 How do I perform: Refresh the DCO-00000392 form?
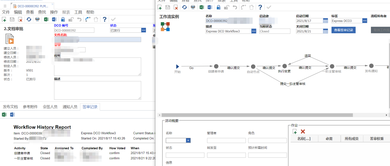coord(29,19)
